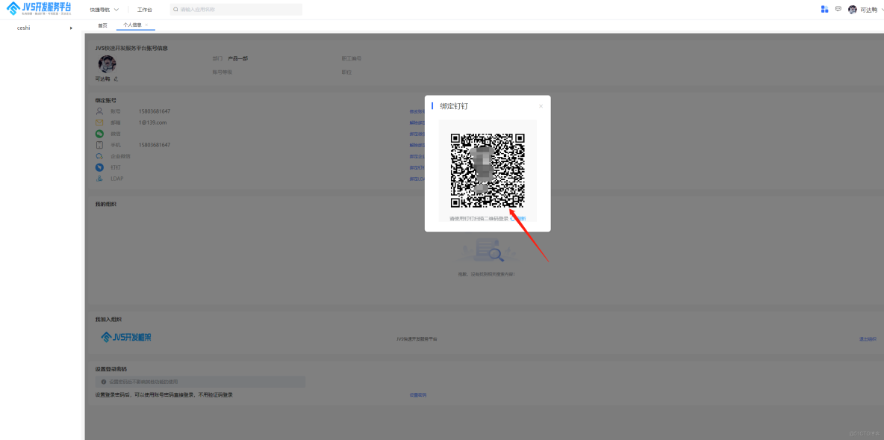Click the 我加入组织 section heading

pos(108,319)
